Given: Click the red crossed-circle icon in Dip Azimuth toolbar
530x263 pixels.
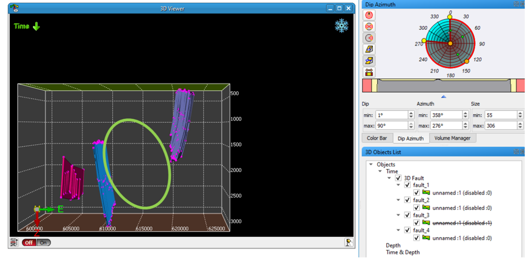Looking at the screenshot, I should coord(369,27).
